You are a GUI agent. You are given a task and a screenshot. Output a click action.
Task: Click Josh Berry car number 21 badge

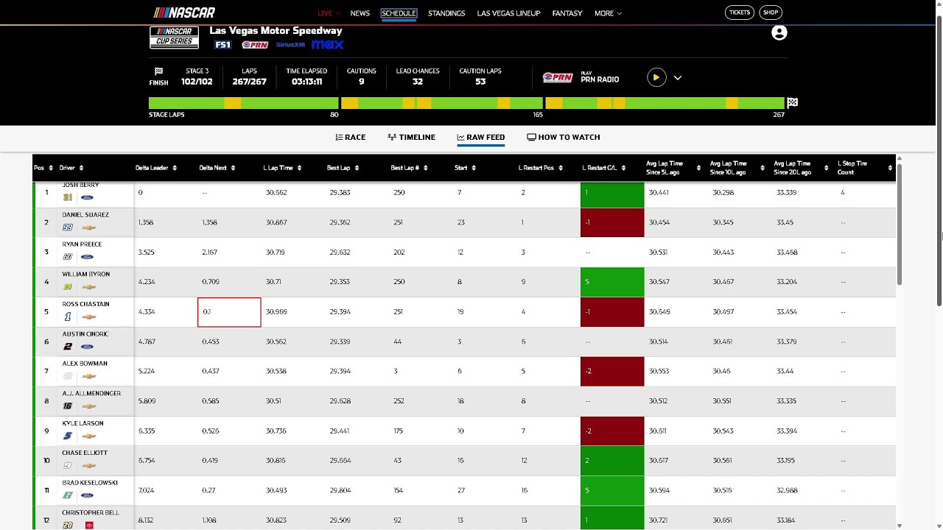(x=68, y=197)
